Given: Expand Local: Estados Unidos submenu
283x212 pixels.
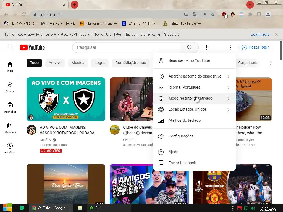Looking at the screenshot, I should 194,109.
